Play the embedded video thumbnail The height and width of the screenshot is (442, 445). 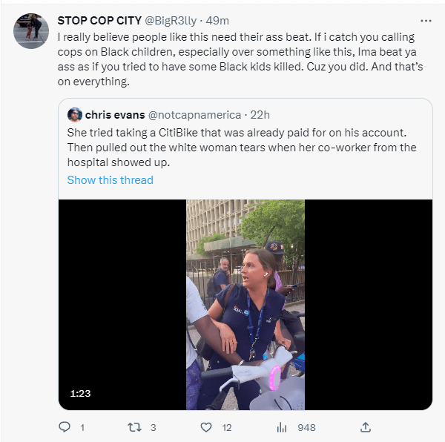point(245,305)
